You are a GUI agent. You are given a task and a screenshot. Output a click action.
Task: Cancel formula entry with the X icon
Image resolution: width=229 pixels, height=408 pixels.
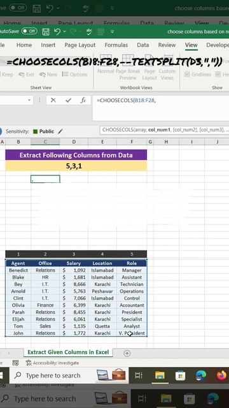53,100
